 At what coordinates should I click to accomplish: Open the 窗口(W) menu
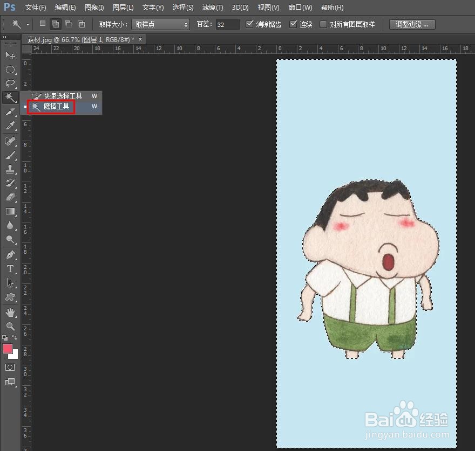point(300,7)
